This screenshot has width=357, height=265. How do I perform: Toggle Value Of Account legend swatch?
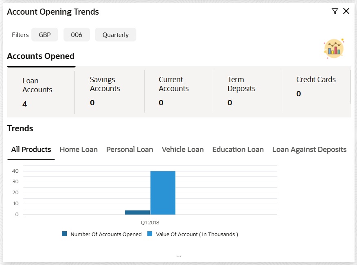[150, 234]
